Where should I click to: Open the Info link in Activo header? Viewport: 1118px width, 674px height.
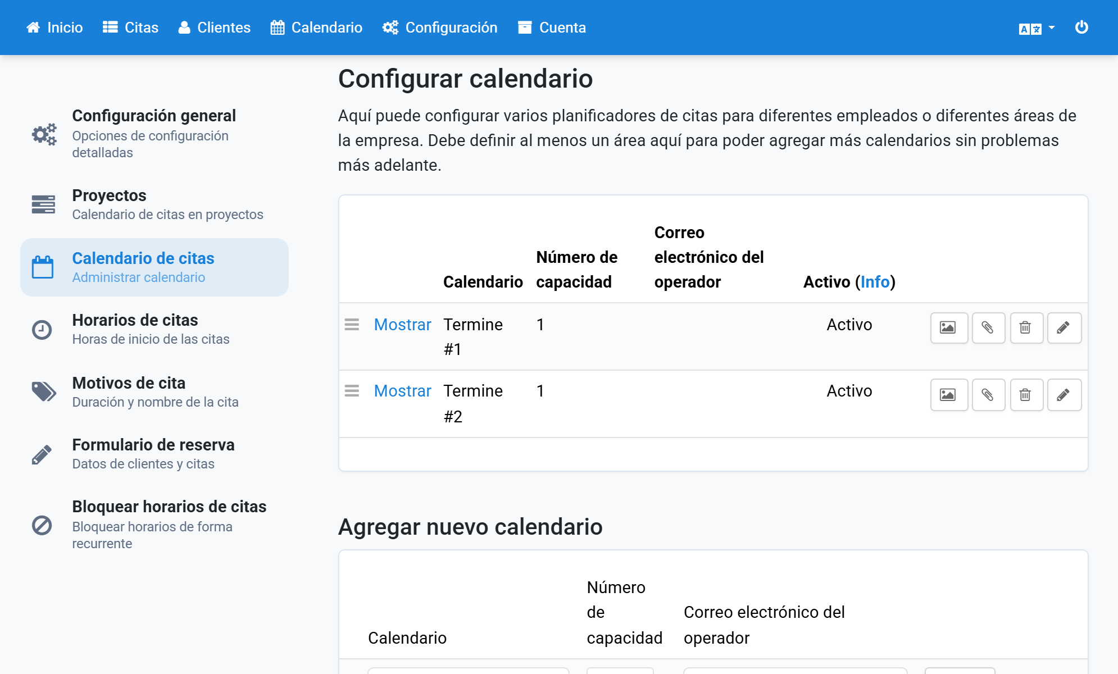(875, 282)
